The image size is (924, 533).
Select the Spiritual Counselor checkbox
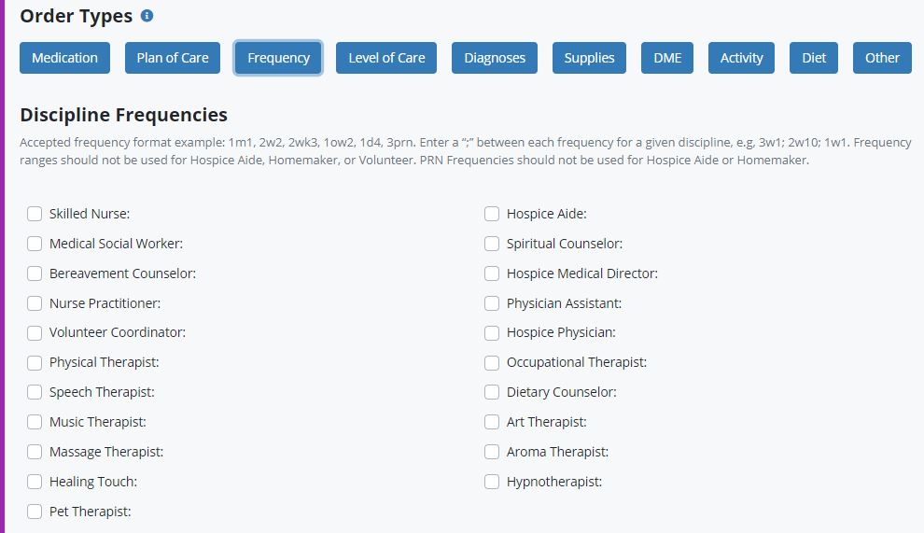(492, 244)
